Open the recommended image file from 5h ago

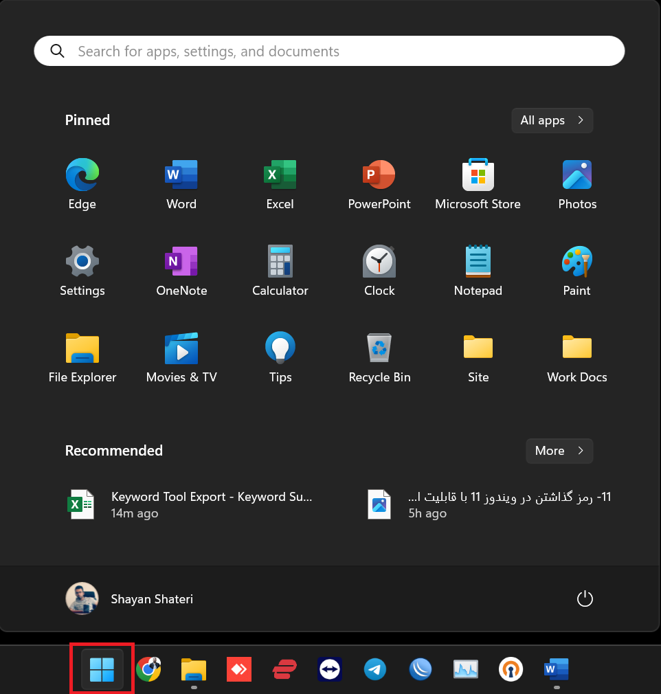pyautogui.click(x=489, y=504)
